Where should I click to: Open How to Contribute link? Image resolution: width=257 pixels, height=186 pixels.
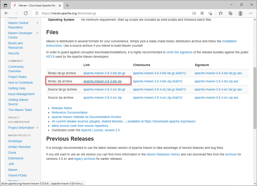tap(21, 82)
